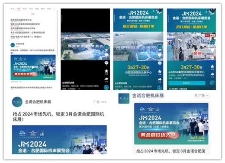Click the cyan 查看详情 button on the robot video

pyautogui.click(x=187, y=83)
